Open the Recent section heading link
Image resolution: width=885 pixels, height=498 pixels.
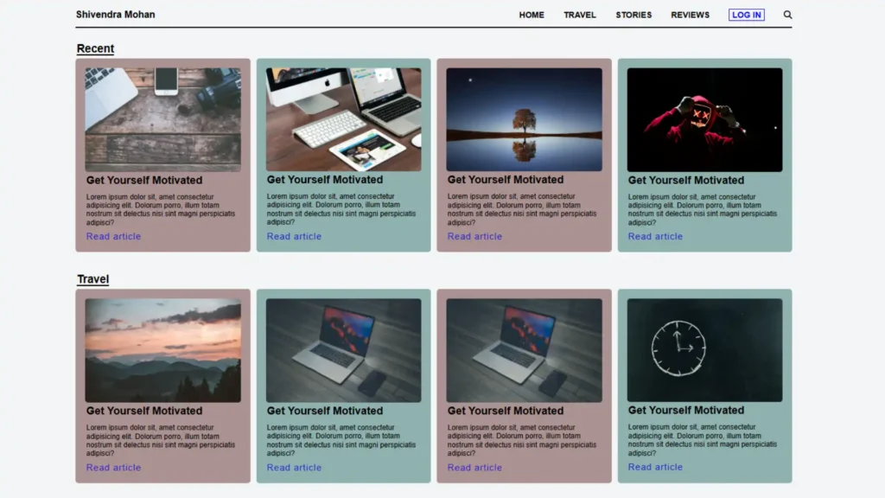click(x=94, y=48)
